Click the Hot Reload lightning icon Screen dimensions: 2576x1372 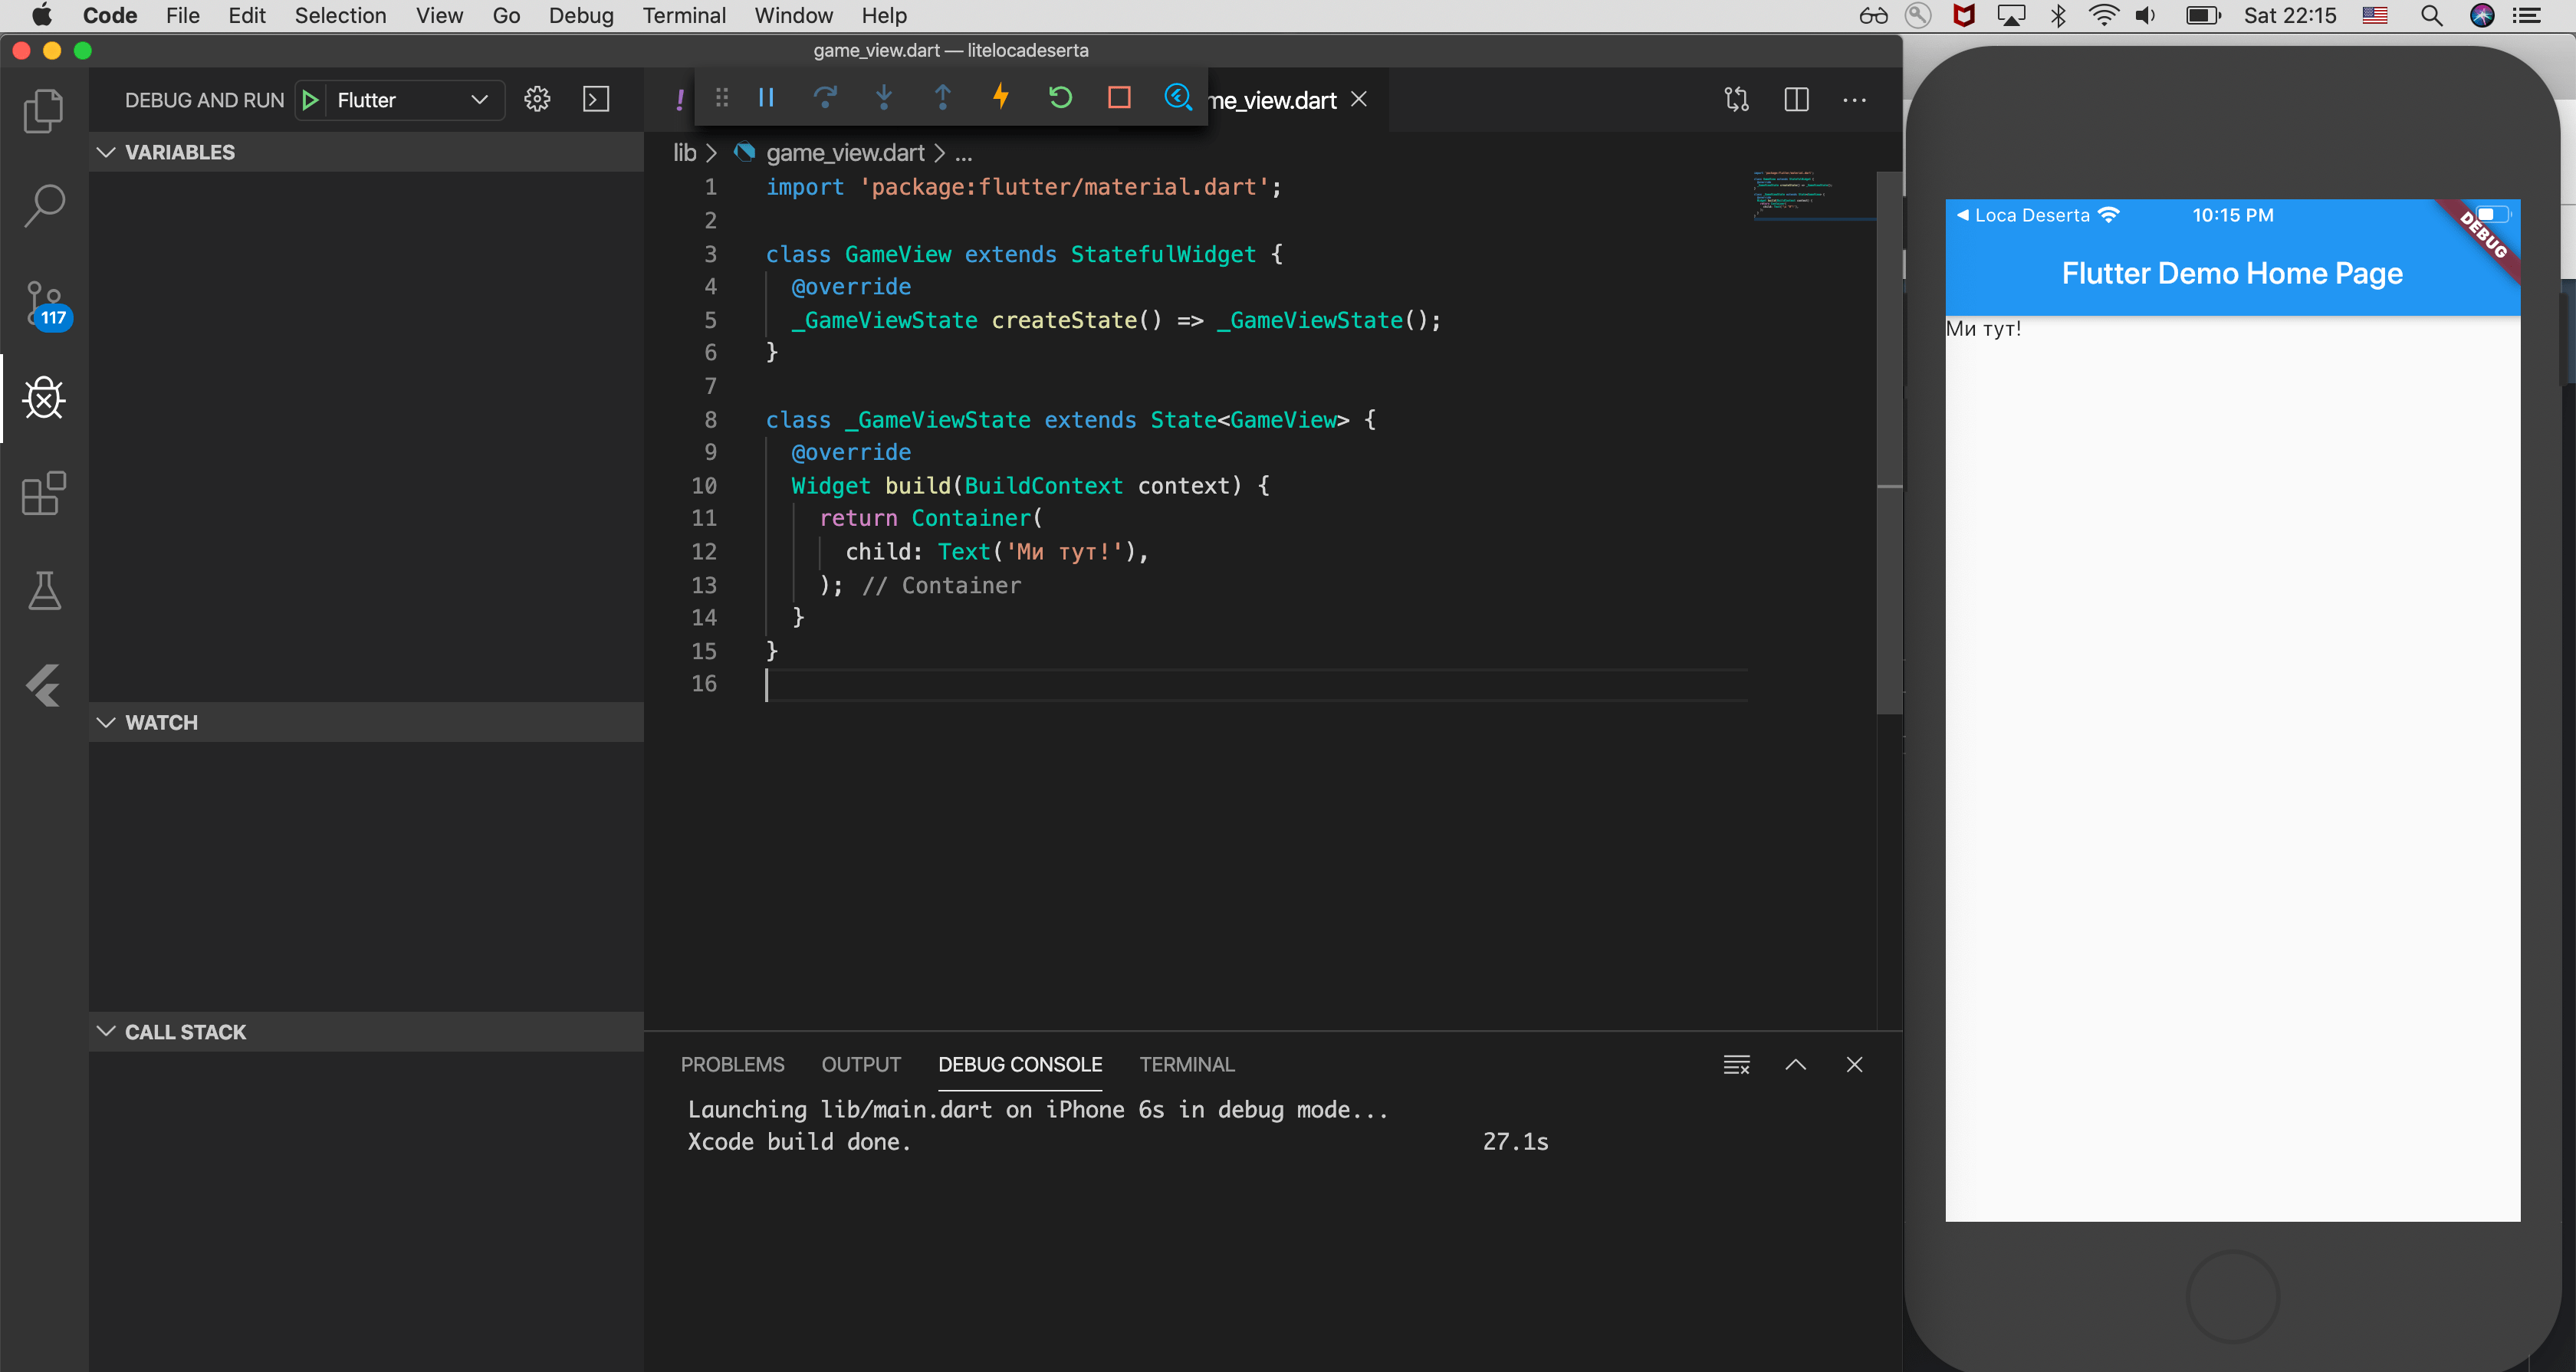[x=1001, y=97]
